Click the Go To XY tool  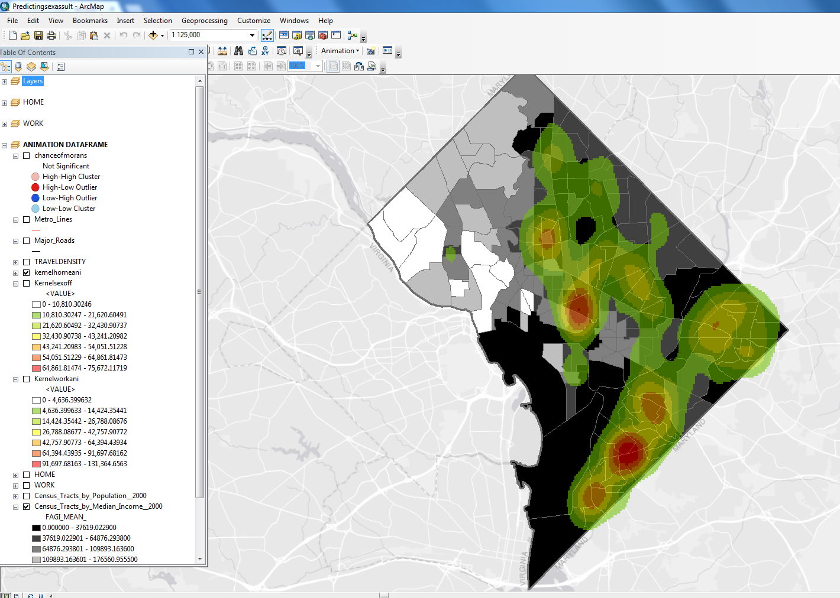pyautogui.click(x=265, y=51)
